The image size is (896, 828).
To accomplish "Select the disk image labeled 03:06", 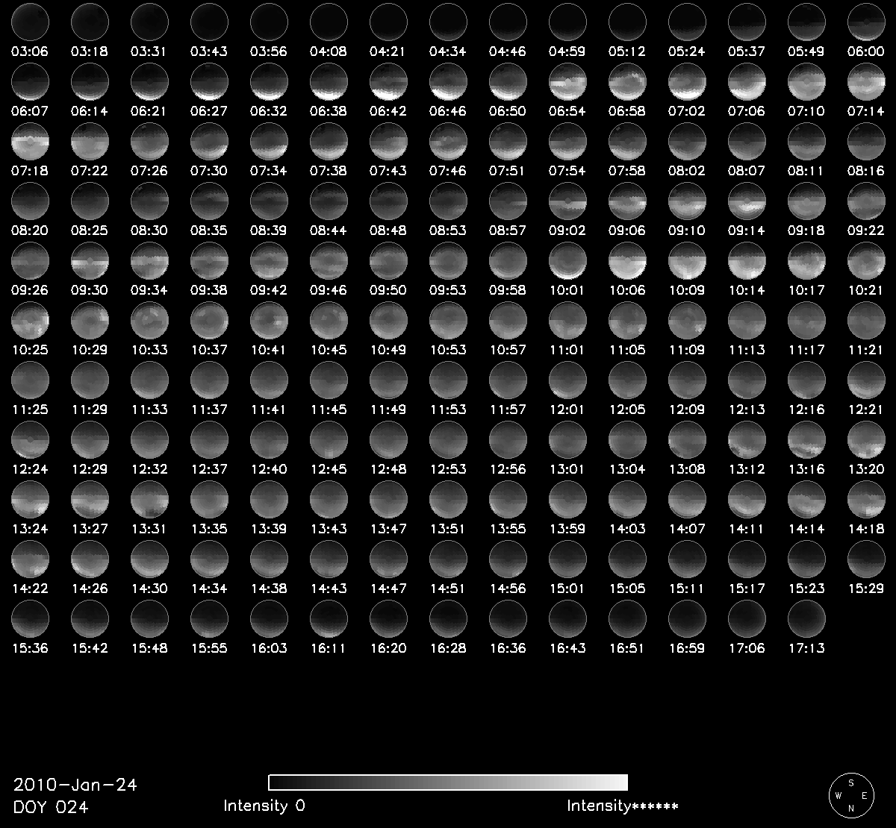I will click(x=31, y=22).
